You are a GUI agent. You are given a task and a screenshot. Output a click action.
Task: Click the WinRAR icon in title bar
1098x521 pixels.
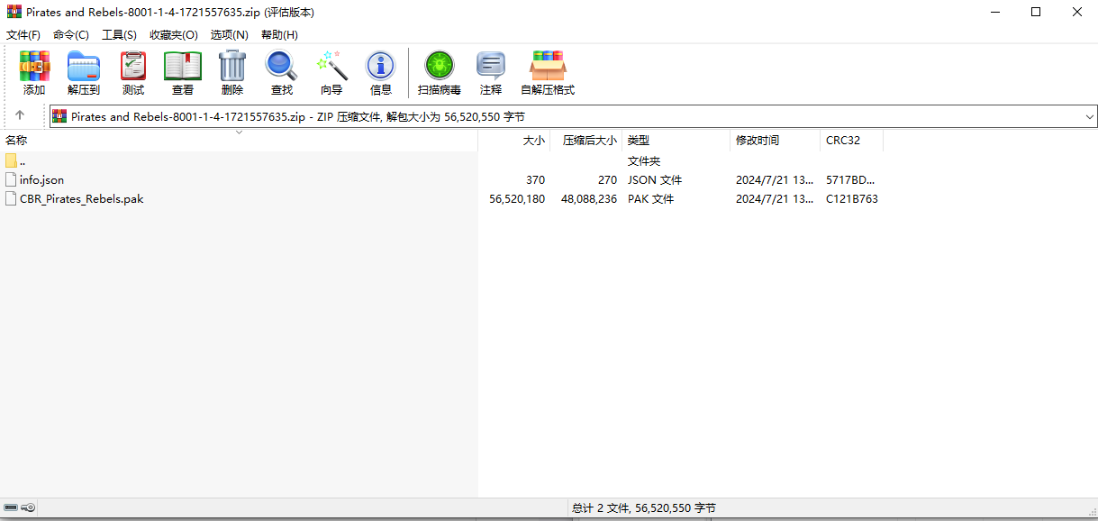(x=14, y=12)
